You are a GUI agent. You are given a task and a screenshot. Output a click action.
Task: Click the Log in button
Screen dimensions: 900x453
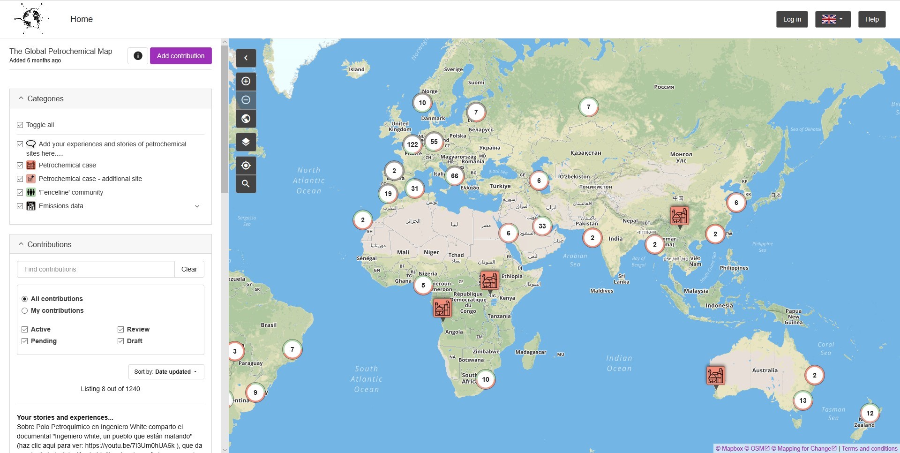(792, 19)
